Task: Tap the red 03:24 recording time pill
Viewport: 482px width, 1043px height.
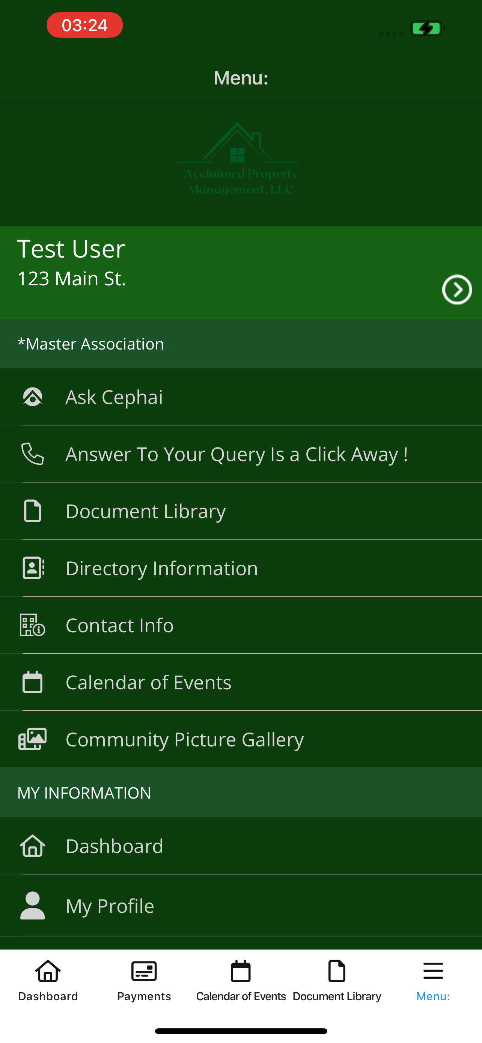Action: coord(84,25)
